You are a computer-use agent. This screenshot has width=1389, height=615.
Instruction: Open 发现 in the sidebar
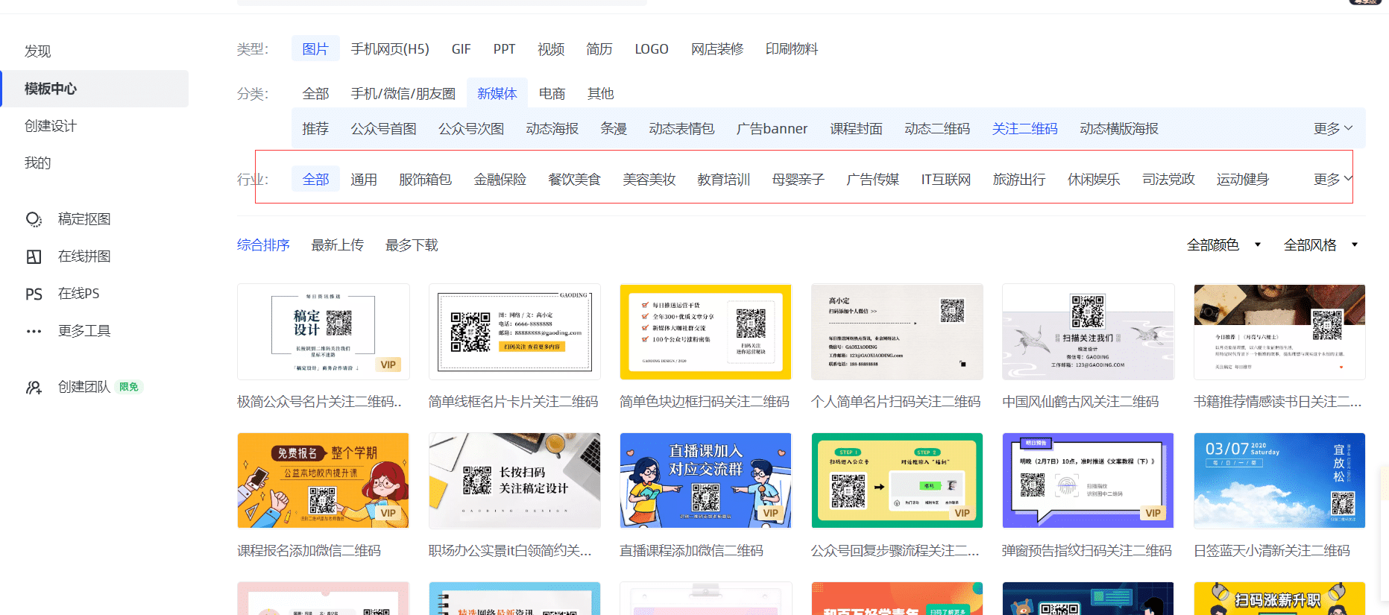tap(37, 51)
